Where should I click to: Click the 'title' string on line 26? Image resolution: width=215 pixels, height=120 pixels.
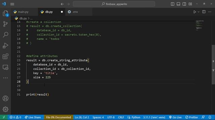[x=50, y=73]
